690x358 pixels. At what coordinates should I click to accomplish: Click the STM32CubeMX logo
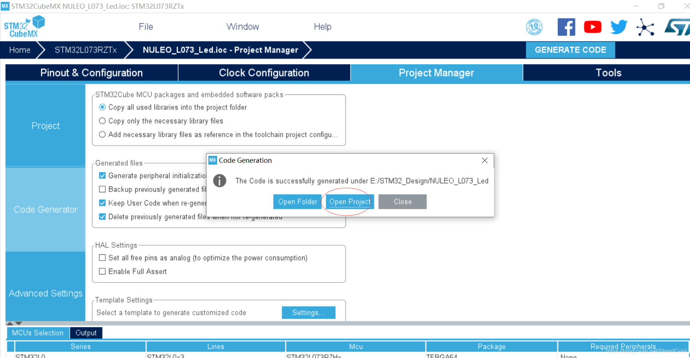(x=24, y=27)
